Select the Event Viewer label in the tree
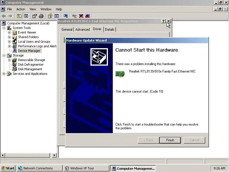Image resolution: width=229 pixels, height=172 pixels. click(27, 32)
